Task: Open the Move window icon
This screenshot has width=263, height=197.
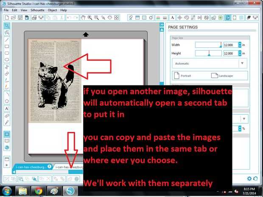Action: pyautogui.click(x=179, y=18)
